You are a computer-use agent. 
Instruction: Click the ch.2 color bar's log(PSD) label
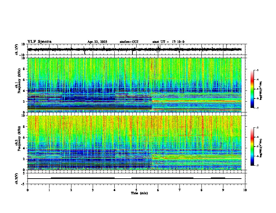261,148
